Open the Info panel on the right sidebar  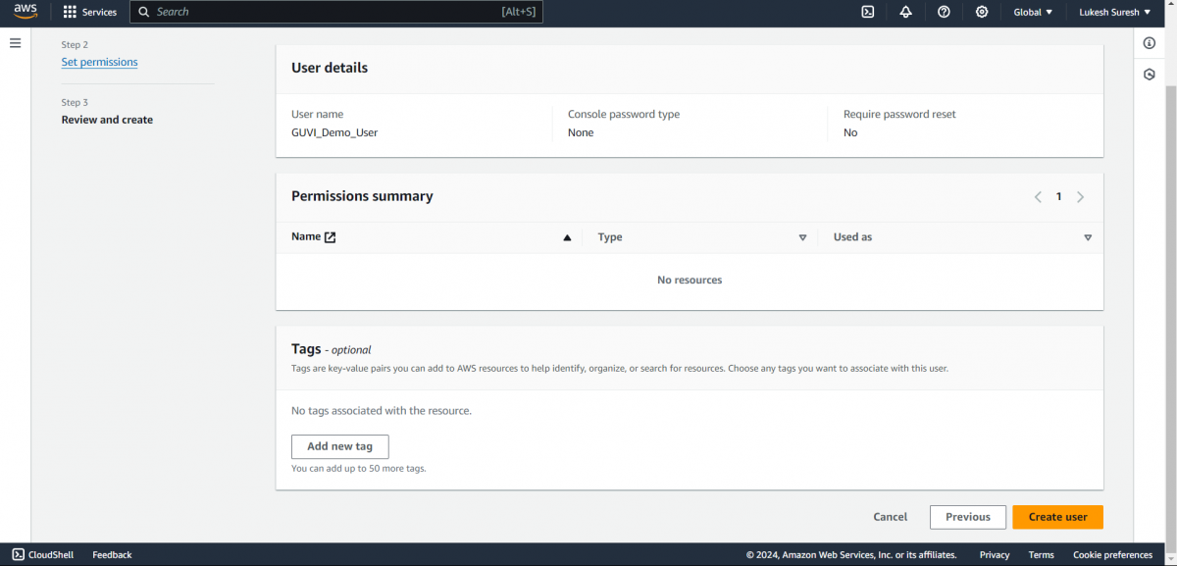[1149, 43]
